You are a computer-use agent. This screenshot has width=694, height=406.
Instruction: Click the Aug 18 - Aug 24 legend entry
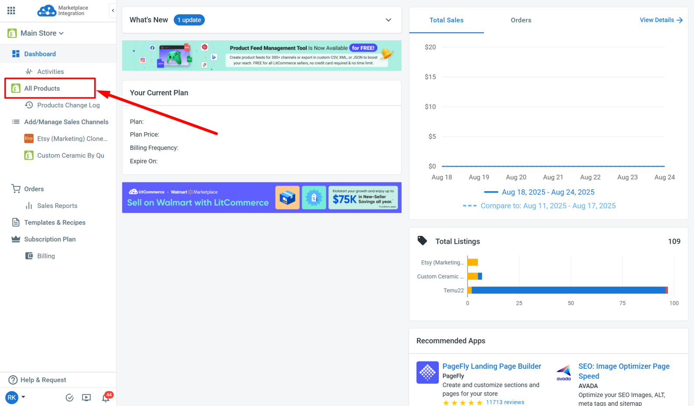(539, 192)
